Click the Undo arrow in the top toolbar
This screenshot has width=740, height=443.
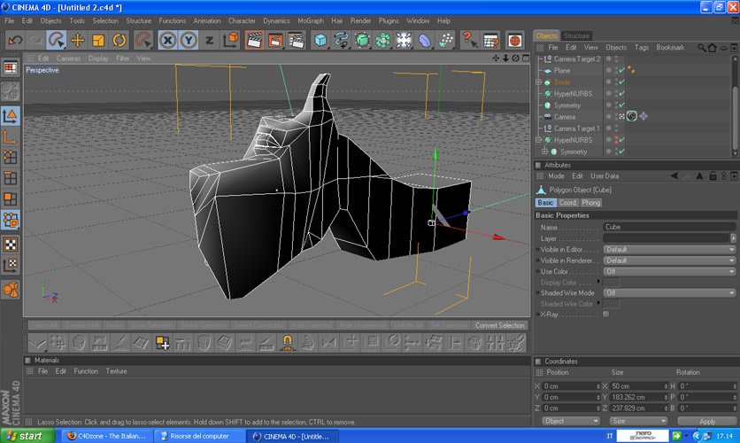[x=15, y=40]
